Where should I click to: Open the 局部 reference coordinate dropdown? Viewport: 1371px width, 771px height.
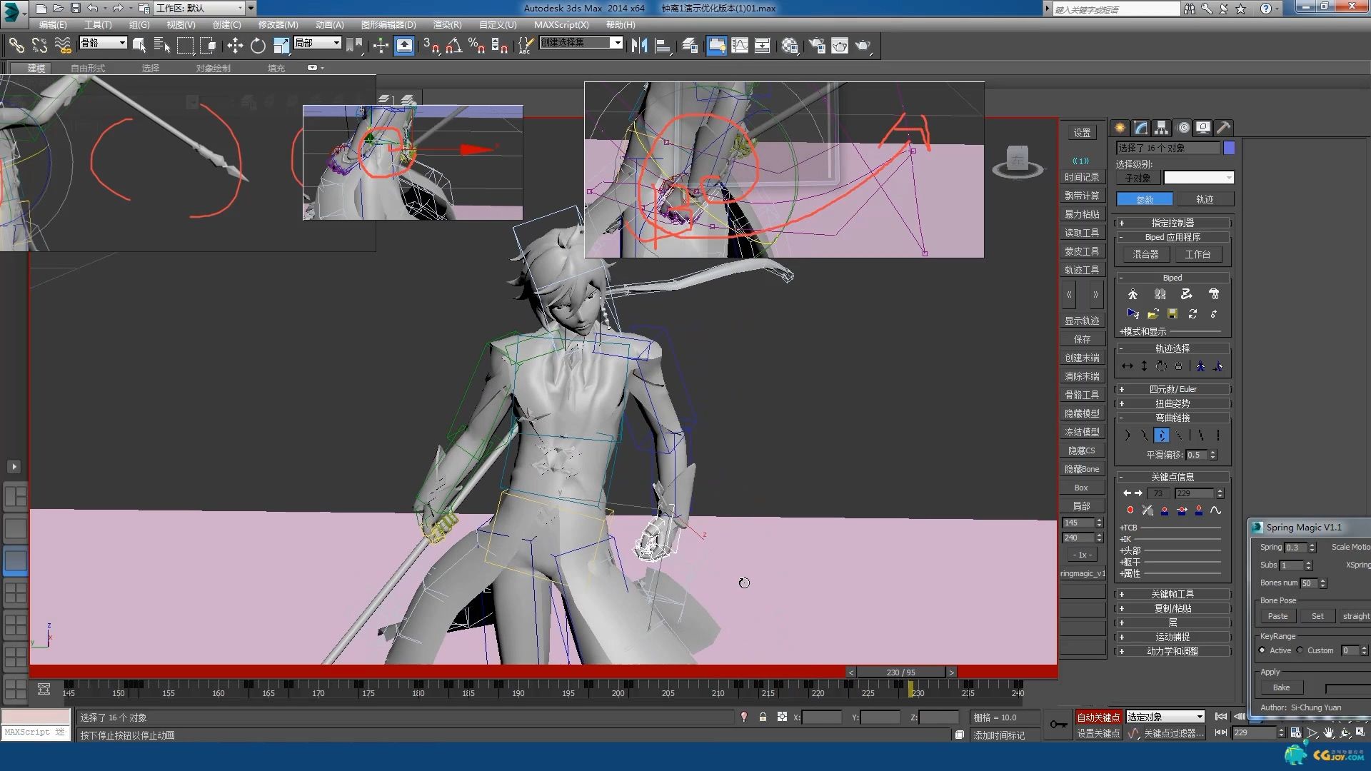click(x=318, y=43)
